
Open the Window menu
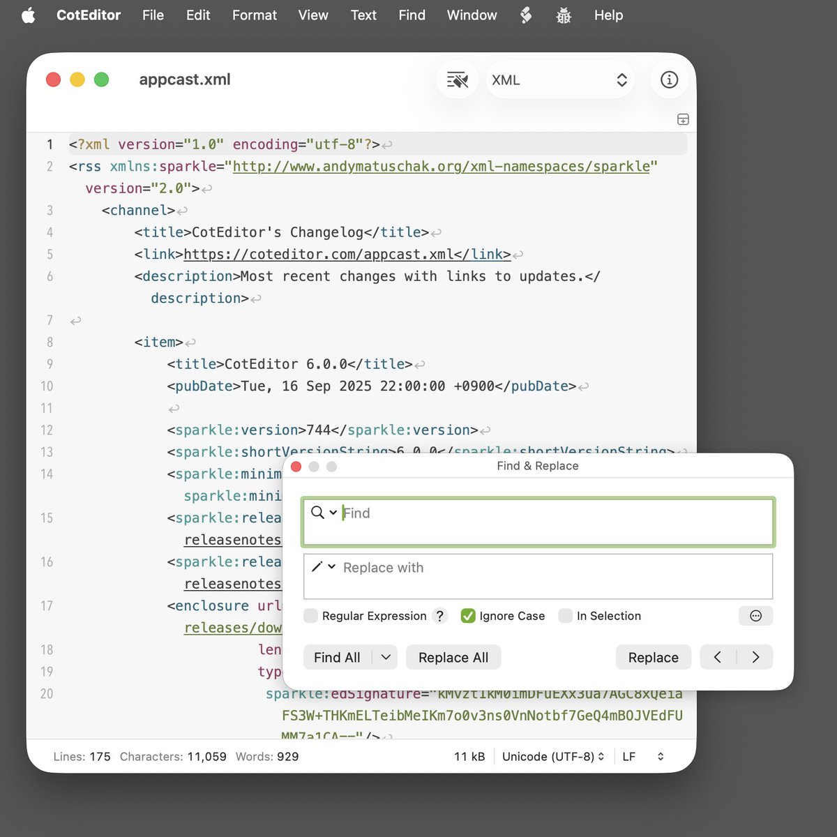472,15
